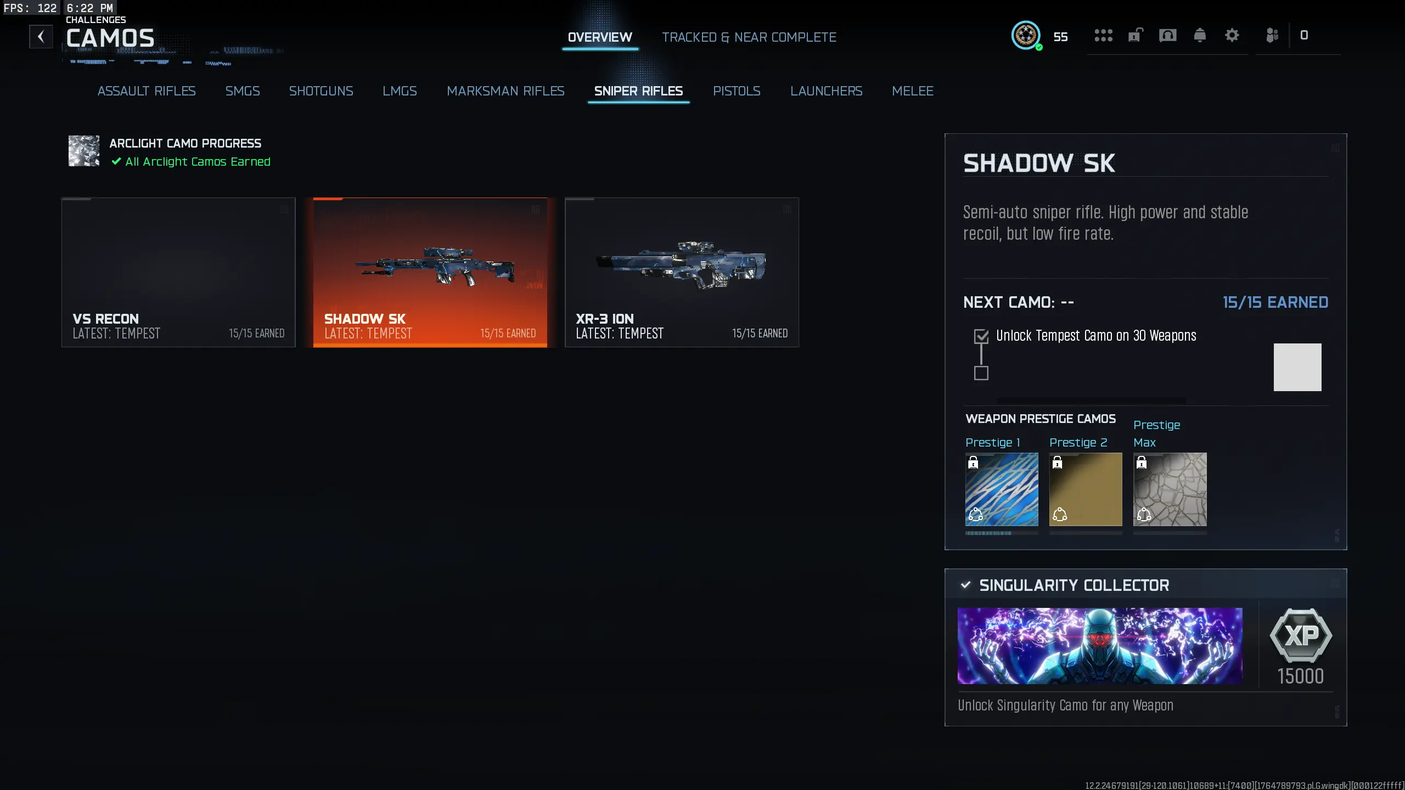Image resolution: width=1405 pixels, height=790 pixels.
Task: Click the Singularity Collector banner image
Action: (1100, 646)
